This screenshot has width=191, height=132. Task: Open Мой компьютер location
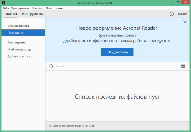tap(19, 50)
